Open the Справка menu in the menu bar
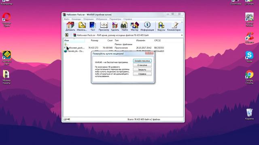The width and height of the screenshot is (259, 145). click(x=127, y=19)
